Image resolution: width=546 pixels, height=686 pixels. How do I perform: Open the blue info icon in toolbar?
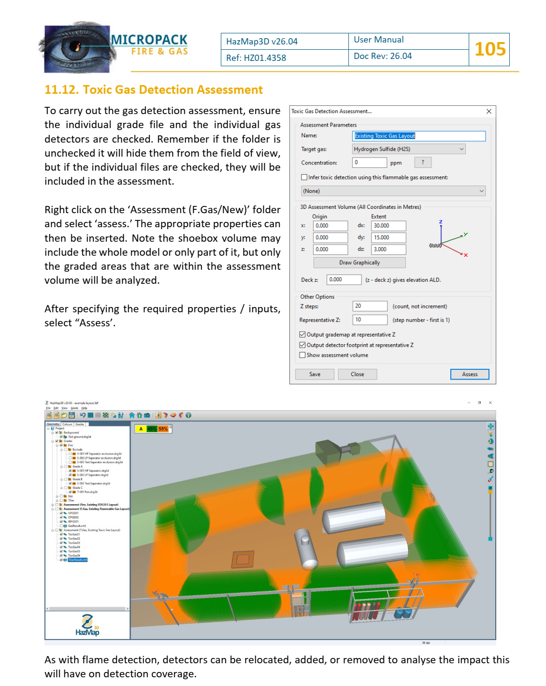pos(188,415)
